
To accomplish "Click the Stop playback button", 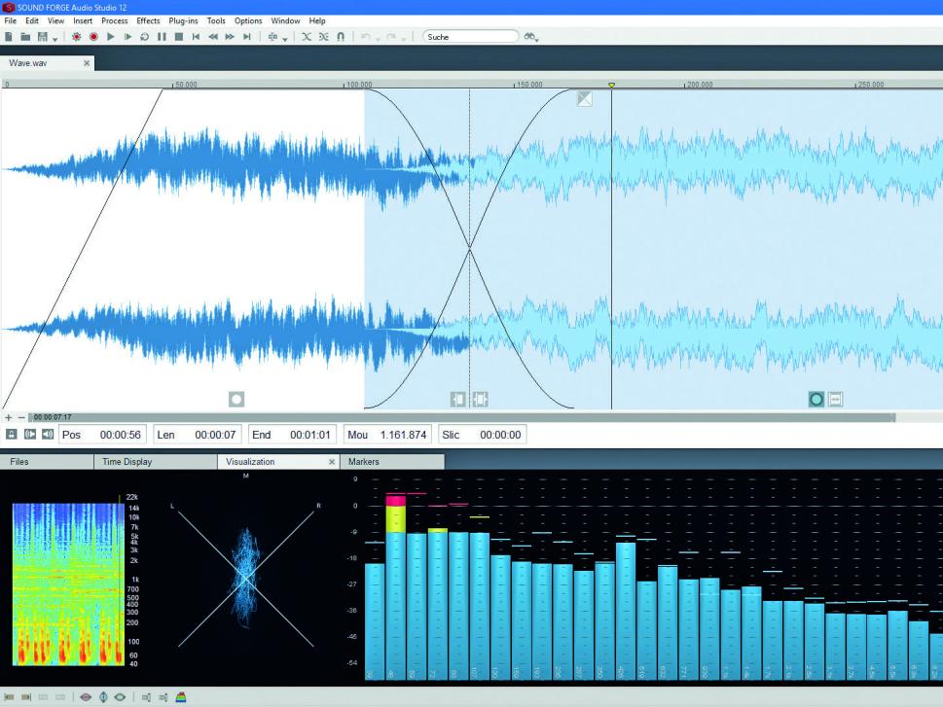I will 178,37.
